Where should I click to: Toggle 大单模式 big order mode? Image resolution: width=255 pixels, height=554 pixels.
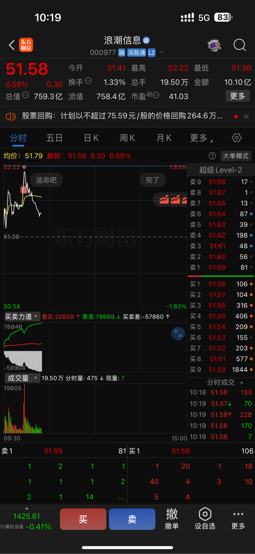pyautogui.click(x=235, y=156)
